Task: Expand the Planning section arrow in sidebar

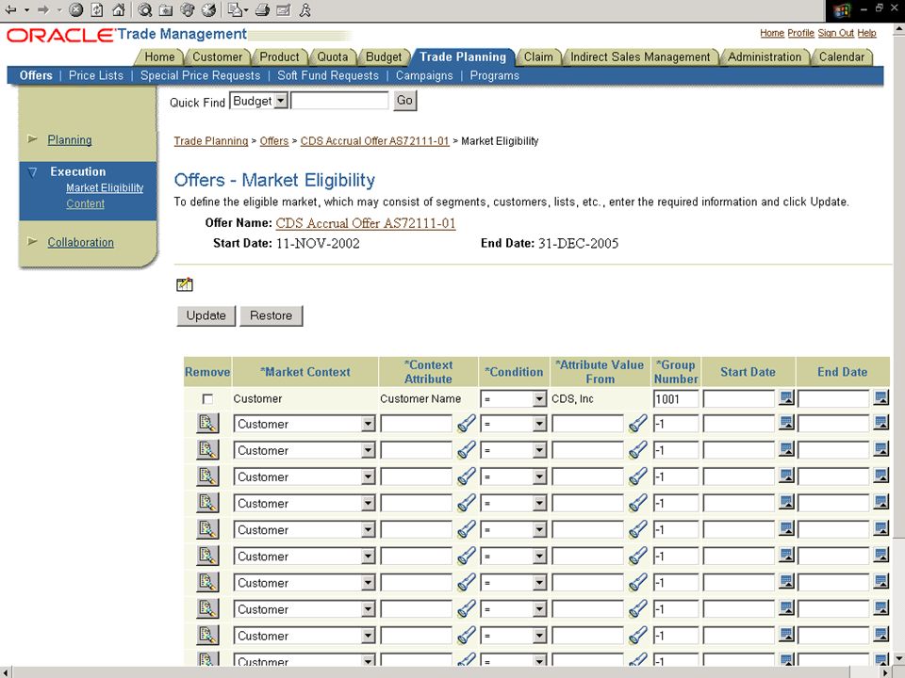Action: (32, 139)
